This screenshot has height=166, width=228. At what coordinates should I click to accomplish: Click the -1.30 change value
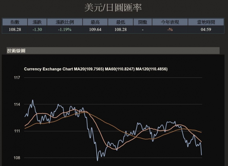(37, 29)
